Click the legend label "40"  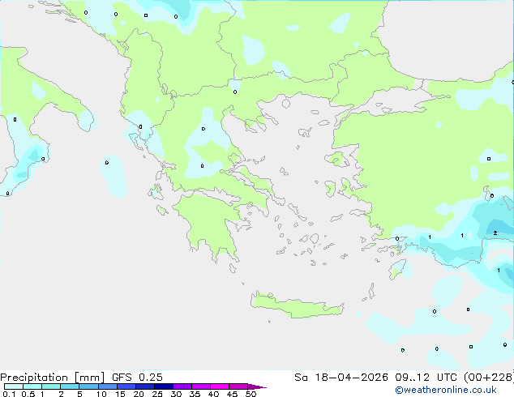point(213,394)
